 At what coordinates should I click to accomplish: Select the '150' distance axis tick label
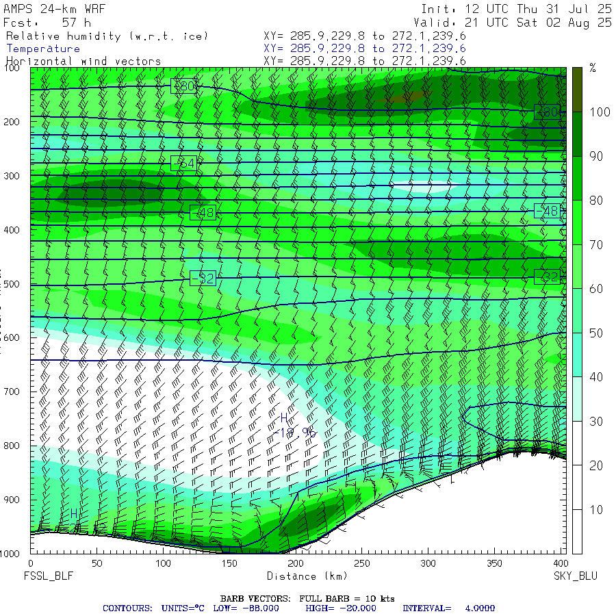click(229, 563)
